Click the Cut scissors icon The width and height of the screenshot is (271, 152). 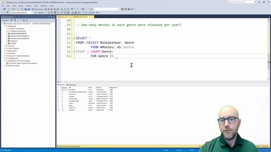(62, 9)
